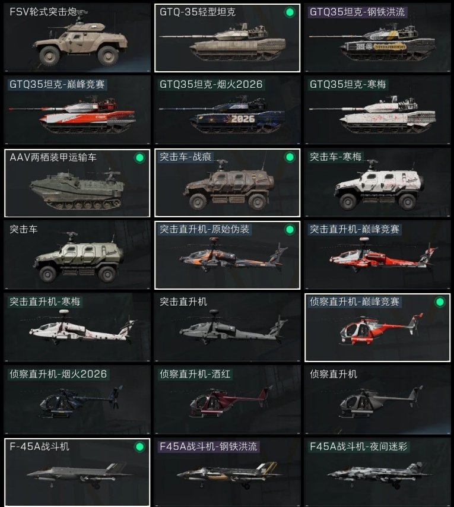Pick the GTQ35坦克-烟火2026 tank skin

pos(227,110)
